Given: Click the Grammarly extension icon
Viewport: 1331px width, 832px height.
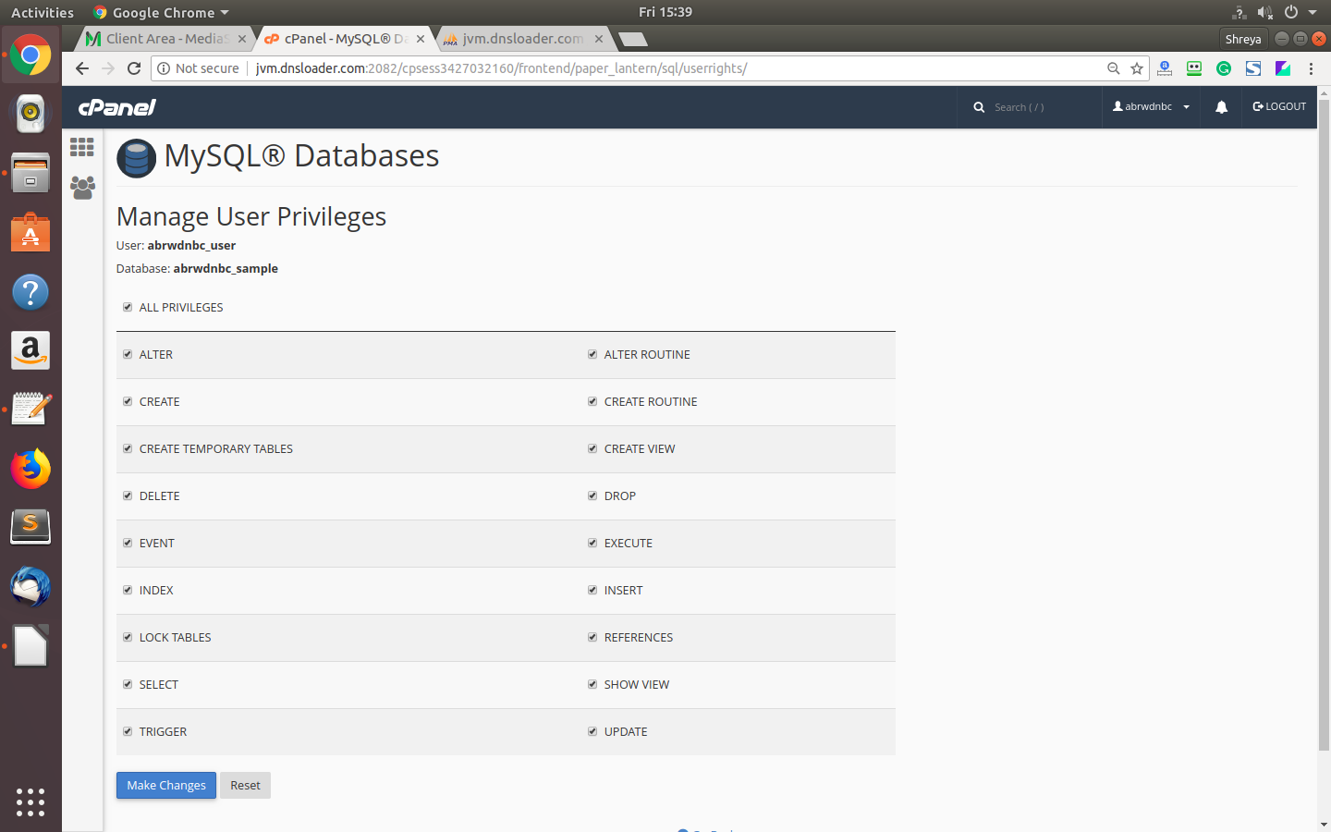Looking at the screenshot, I should pos(1224,68).
